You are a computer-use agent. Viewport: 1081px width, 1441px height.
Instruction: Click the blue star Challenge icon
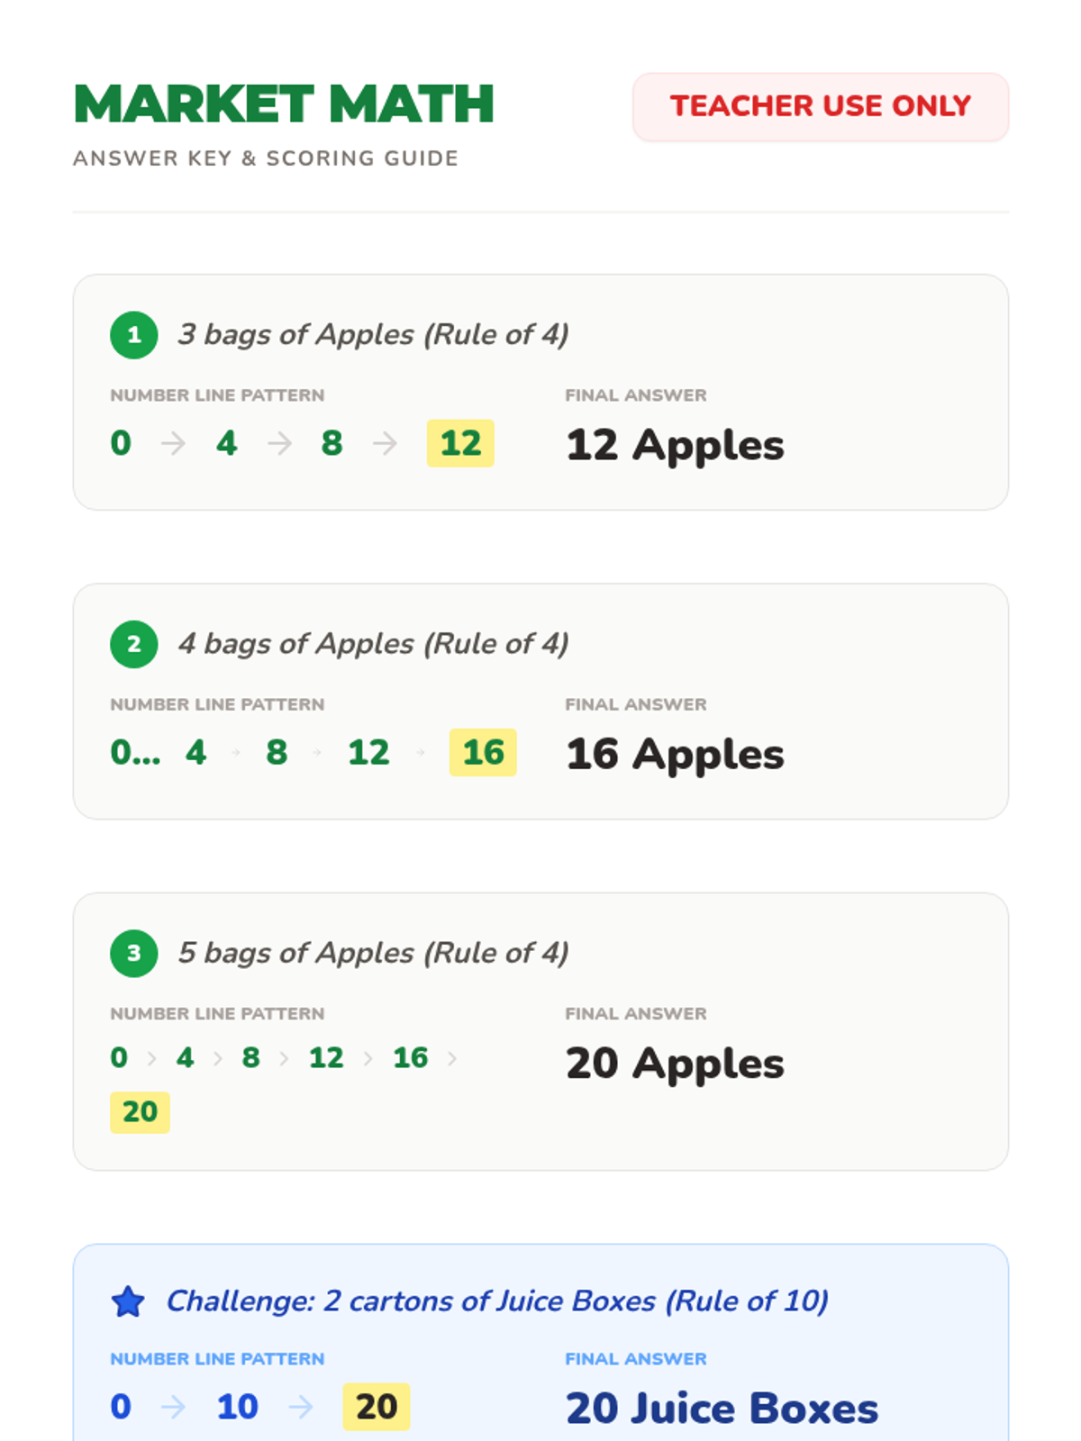tap(128, 1301)
